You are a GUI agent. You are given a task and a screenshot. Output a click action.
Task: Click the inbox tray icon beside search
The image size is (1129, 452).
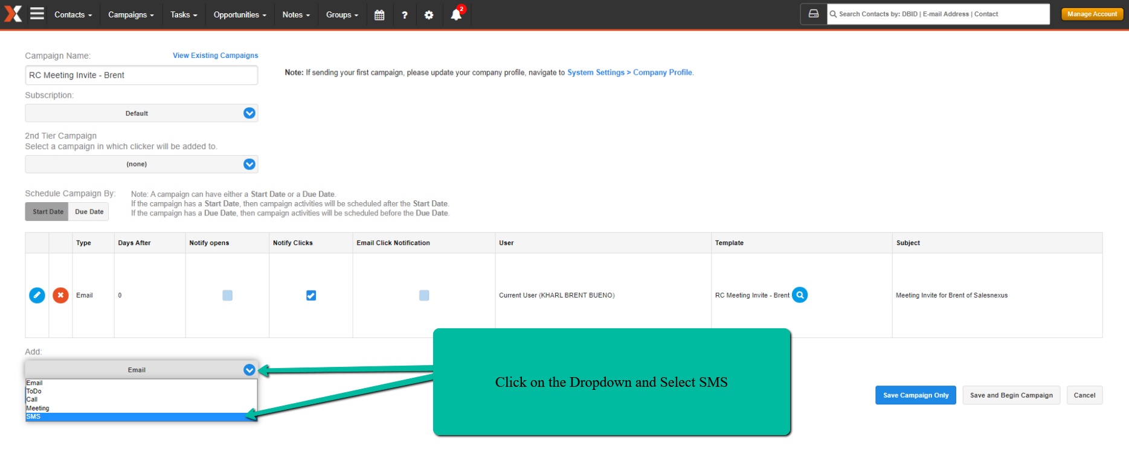(x=814, y=14)
